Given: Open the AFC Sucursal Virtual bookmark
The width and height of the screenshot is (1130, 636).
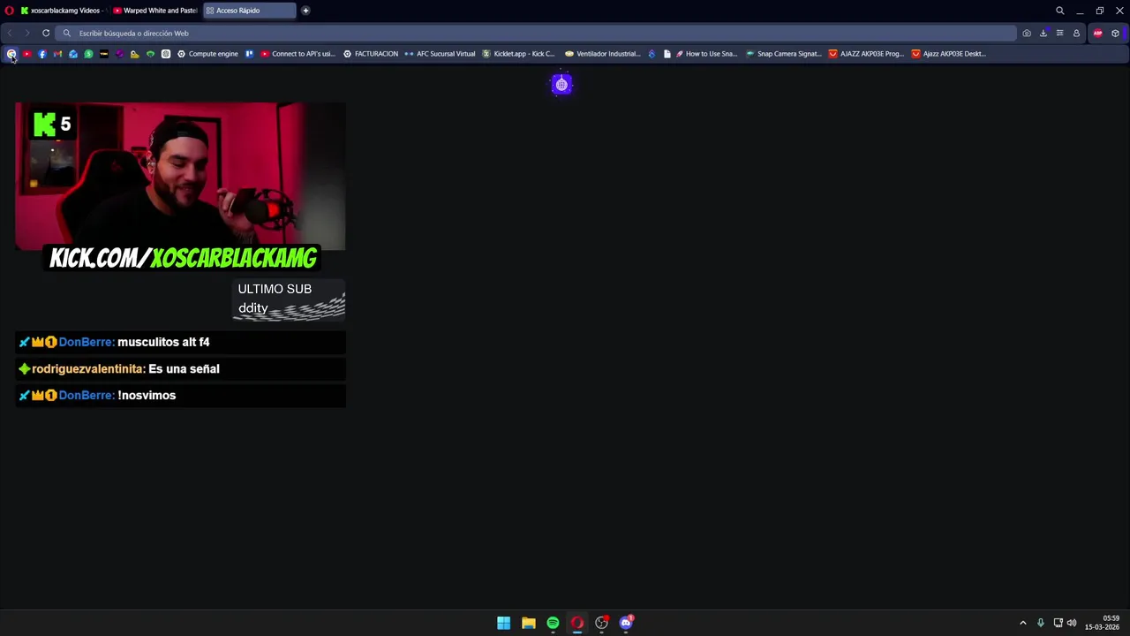Looking at the screenshot, I should tap(440, 54).
